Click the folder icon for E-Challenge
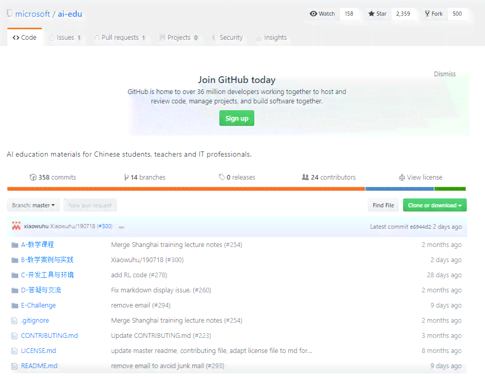 (15, 305)
